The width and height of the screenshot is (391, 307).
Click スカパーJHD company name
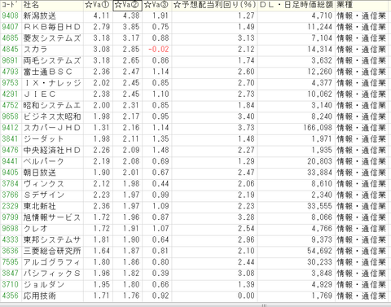tap(52, 128)
